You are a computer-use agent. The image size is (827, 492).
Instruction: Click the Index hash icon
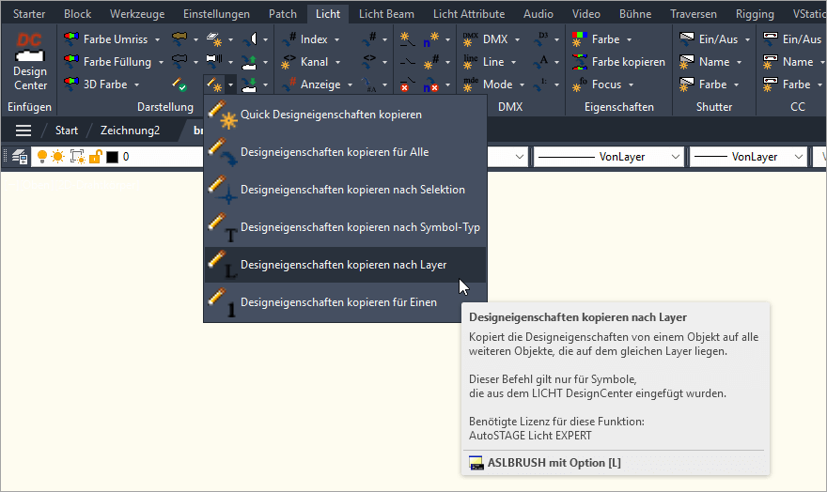[x=289, y=39]
